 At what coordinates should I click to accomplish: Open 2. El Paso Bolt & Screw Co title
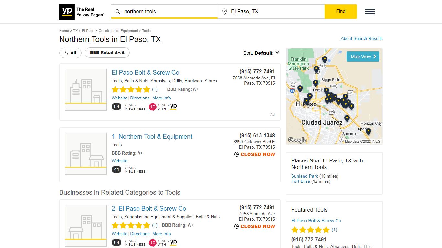[149, 208]
